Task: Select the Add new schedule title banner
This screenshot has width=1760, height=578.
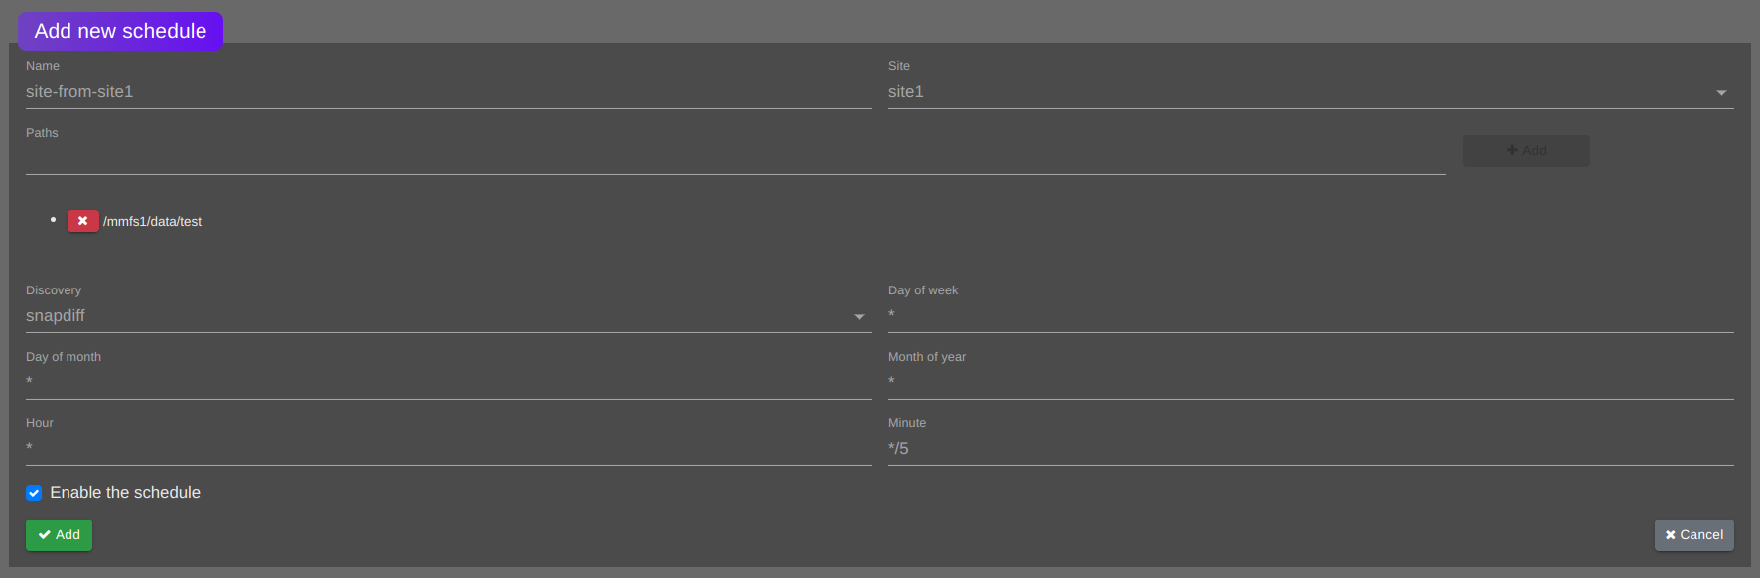Action: click(119, 31)
